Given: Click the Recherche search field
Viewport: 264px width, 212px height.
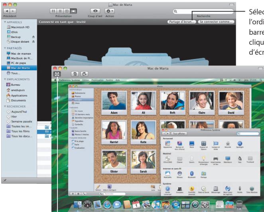Looking at the screenshot, I should pyautogui.click(x=203, y=11).
